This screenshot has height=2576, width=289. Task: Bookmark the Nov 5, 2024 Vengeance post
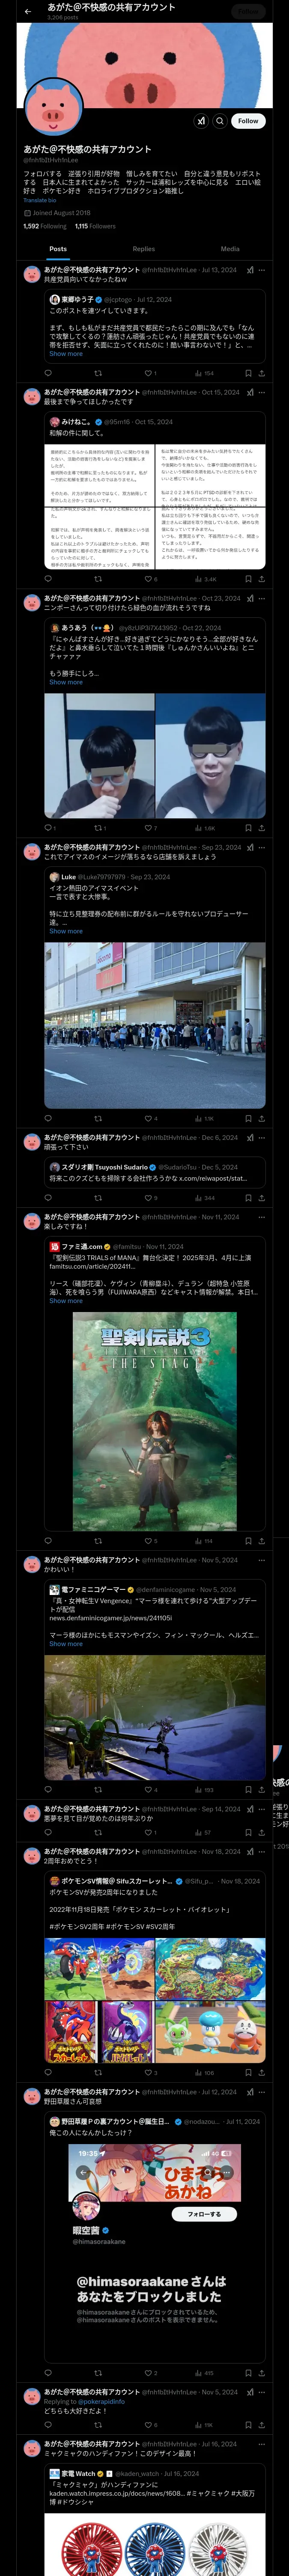248,1790
